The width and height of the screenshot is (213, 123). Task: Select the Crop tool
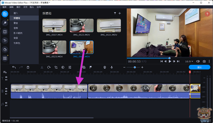[56, 67]
